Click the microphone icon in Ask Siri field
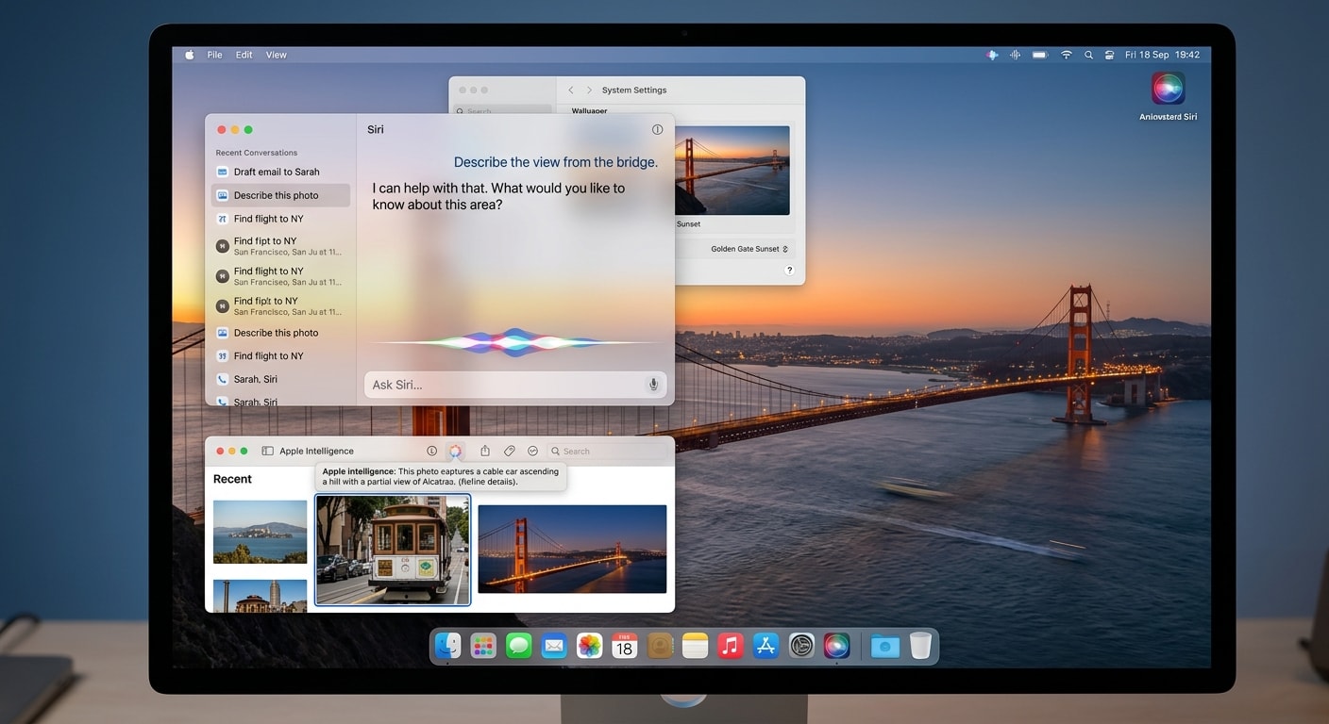The image size is (1329, 724). [652, 385]
